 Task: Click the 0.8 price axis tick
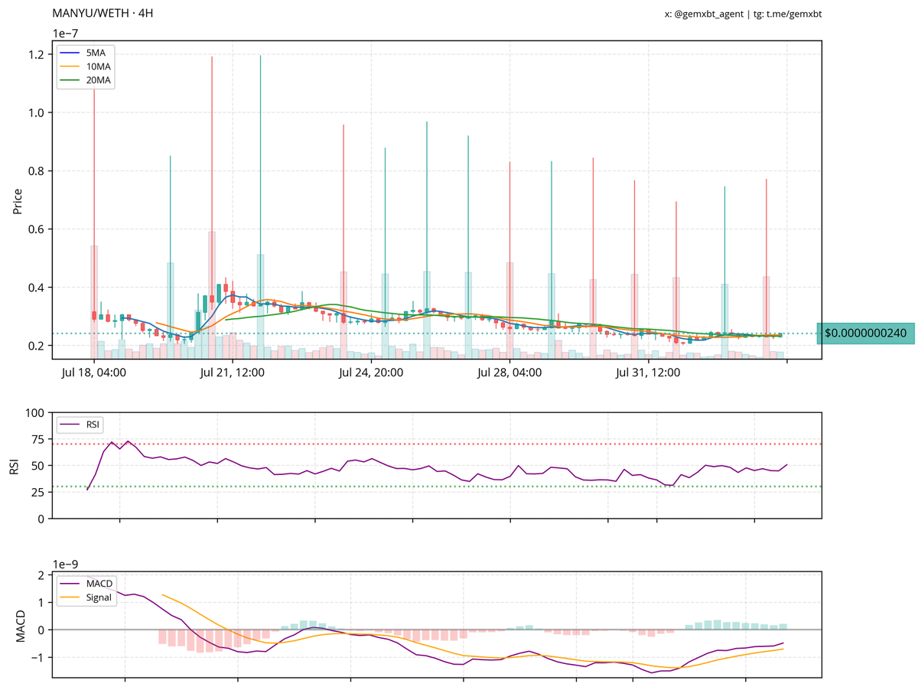(x=37, y=171)
